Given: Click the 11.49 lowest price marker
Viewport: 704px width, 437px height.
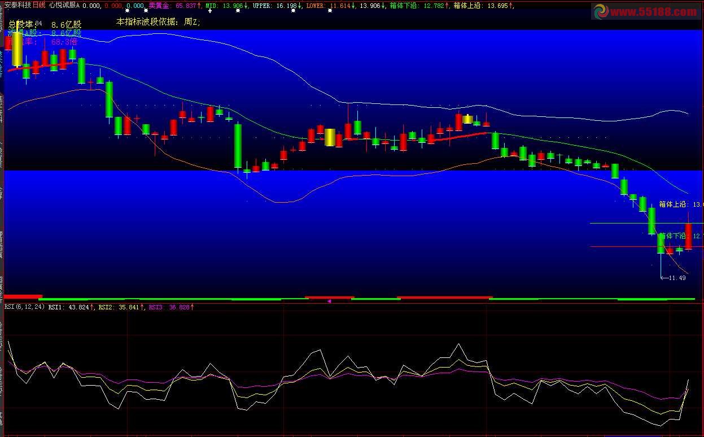Looking at the screenshot, I should [674, 277].
